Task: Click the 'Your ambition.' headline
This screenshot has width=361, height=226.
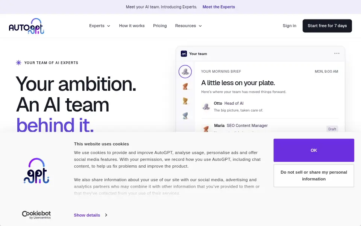Action: (x=76, y=84)
